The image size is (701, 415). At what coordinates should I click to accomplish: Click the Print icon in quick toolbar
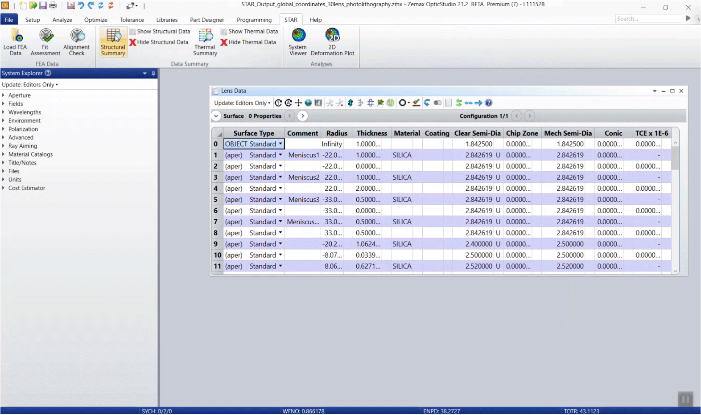[53, 6]
